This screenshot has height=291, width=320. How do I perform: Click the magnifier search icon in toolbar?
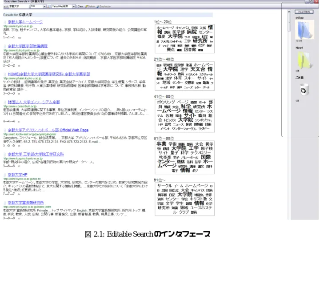point(49,6)
